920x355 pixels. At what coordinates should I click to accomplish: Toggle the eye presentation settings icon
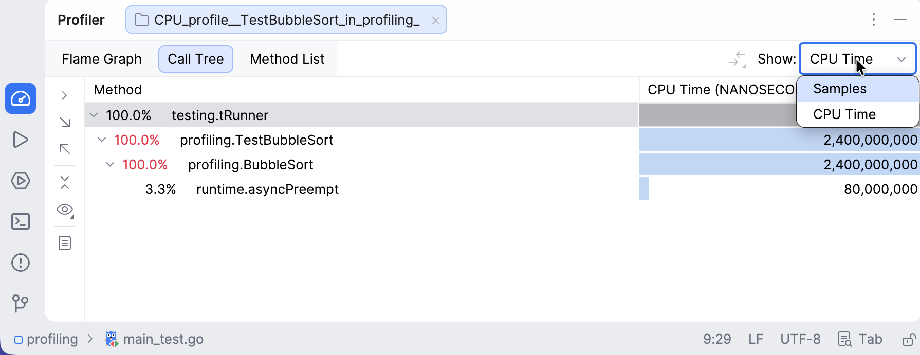[x=65, y=209]
